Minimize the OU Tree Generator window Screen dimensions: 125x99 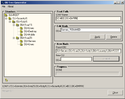[x=115, y=2]
